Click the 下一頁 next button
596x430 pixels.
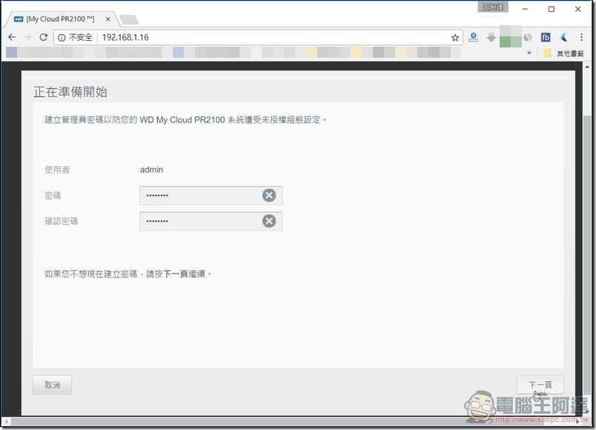click(x=540, y=385)
